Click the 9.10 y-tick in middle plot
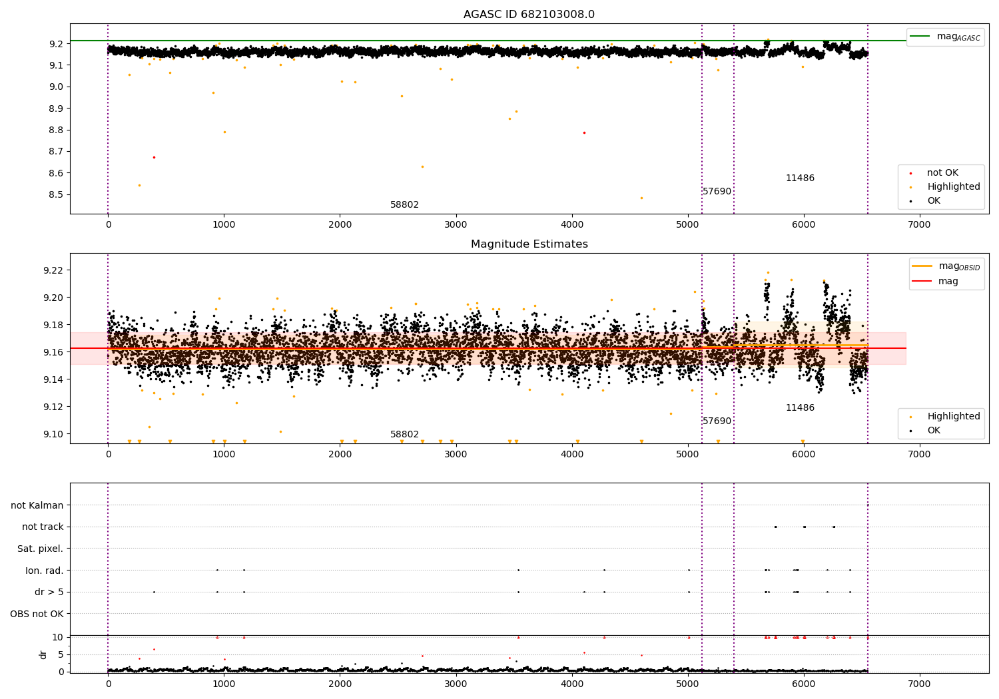 pyautogui.click(x=53, y=434)
